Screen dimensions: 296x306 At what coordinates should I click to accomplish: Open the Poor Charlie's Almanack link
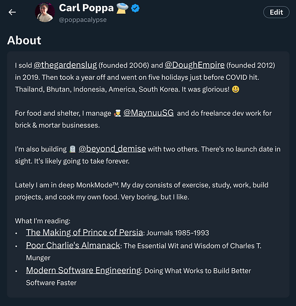(73, 245)
